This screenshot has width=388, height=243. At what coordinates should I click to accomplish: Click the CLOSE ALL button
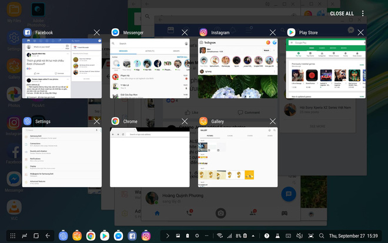click(342, 14)
